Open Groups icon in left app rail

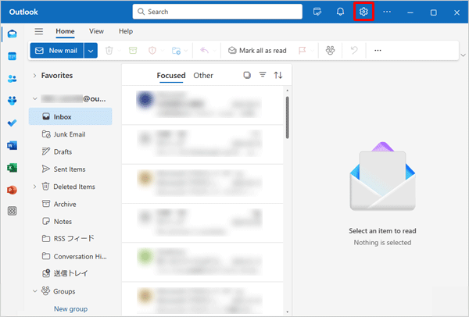tap(12, 101)
